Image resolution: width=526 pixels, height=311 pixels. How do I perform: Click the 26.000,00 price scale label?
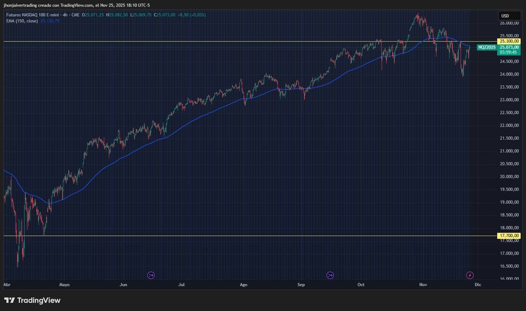coord(509,23)
